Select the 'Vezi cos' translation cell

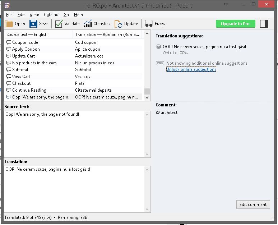coord(83,77)
